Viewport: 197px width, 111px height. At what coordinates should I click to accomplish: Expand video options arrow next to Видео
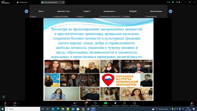click(18, 103)
